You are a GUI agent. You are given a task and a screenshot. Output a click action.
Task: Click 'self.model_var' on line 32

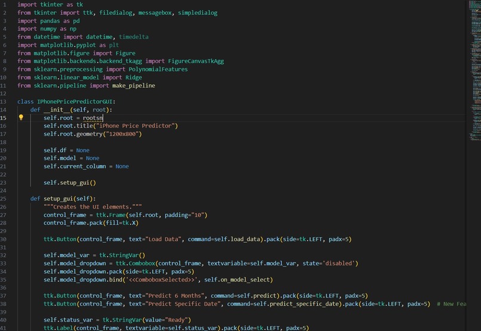point(67,255)
